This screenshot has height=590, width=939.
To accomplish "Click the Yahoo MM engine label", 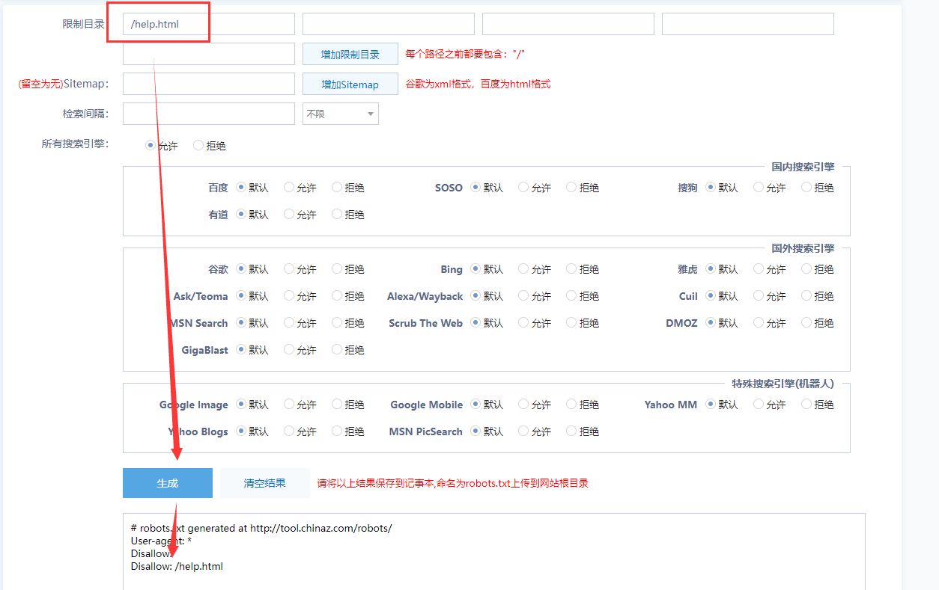I will [670, 405].
